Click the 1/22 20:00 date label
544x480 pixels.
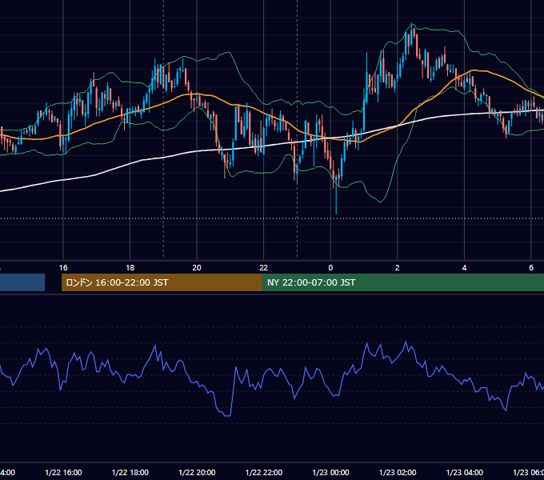[197, 473]
